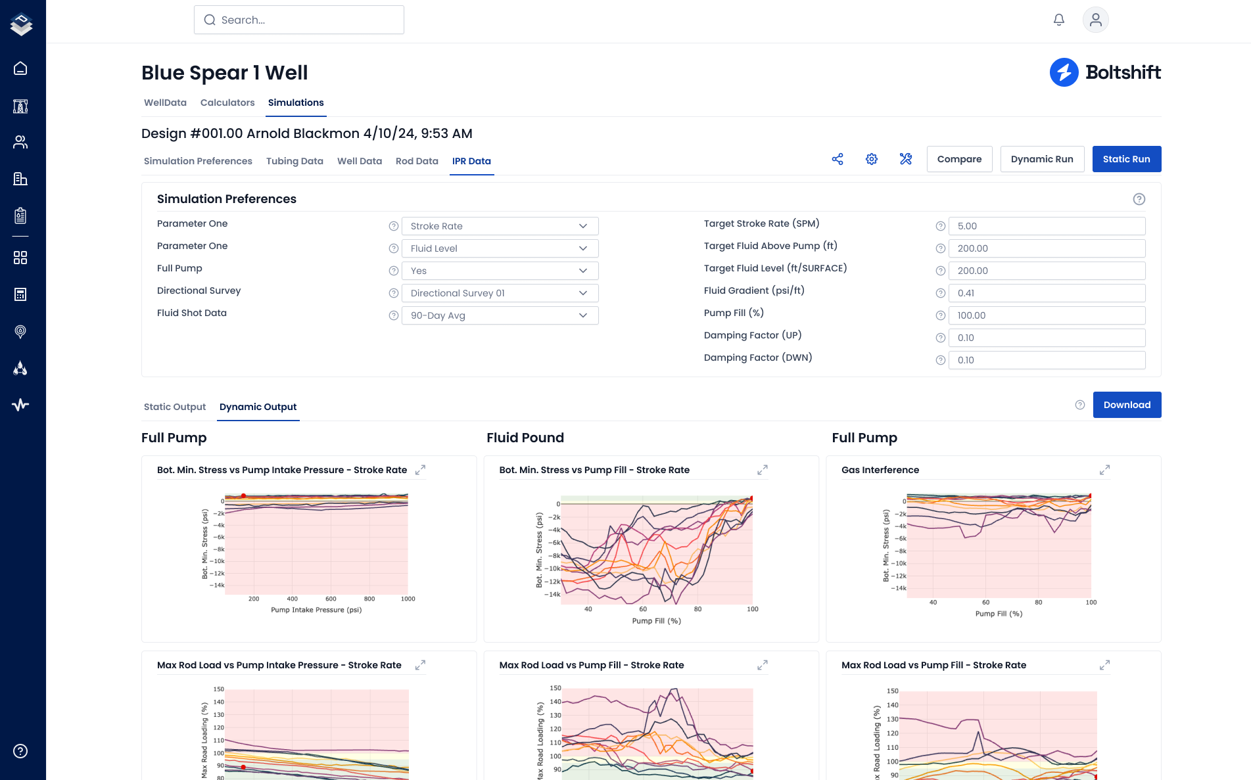Click the activity pulse icon in the sidebar
Screen dimensions: 1251x780
tap(20, 405)
